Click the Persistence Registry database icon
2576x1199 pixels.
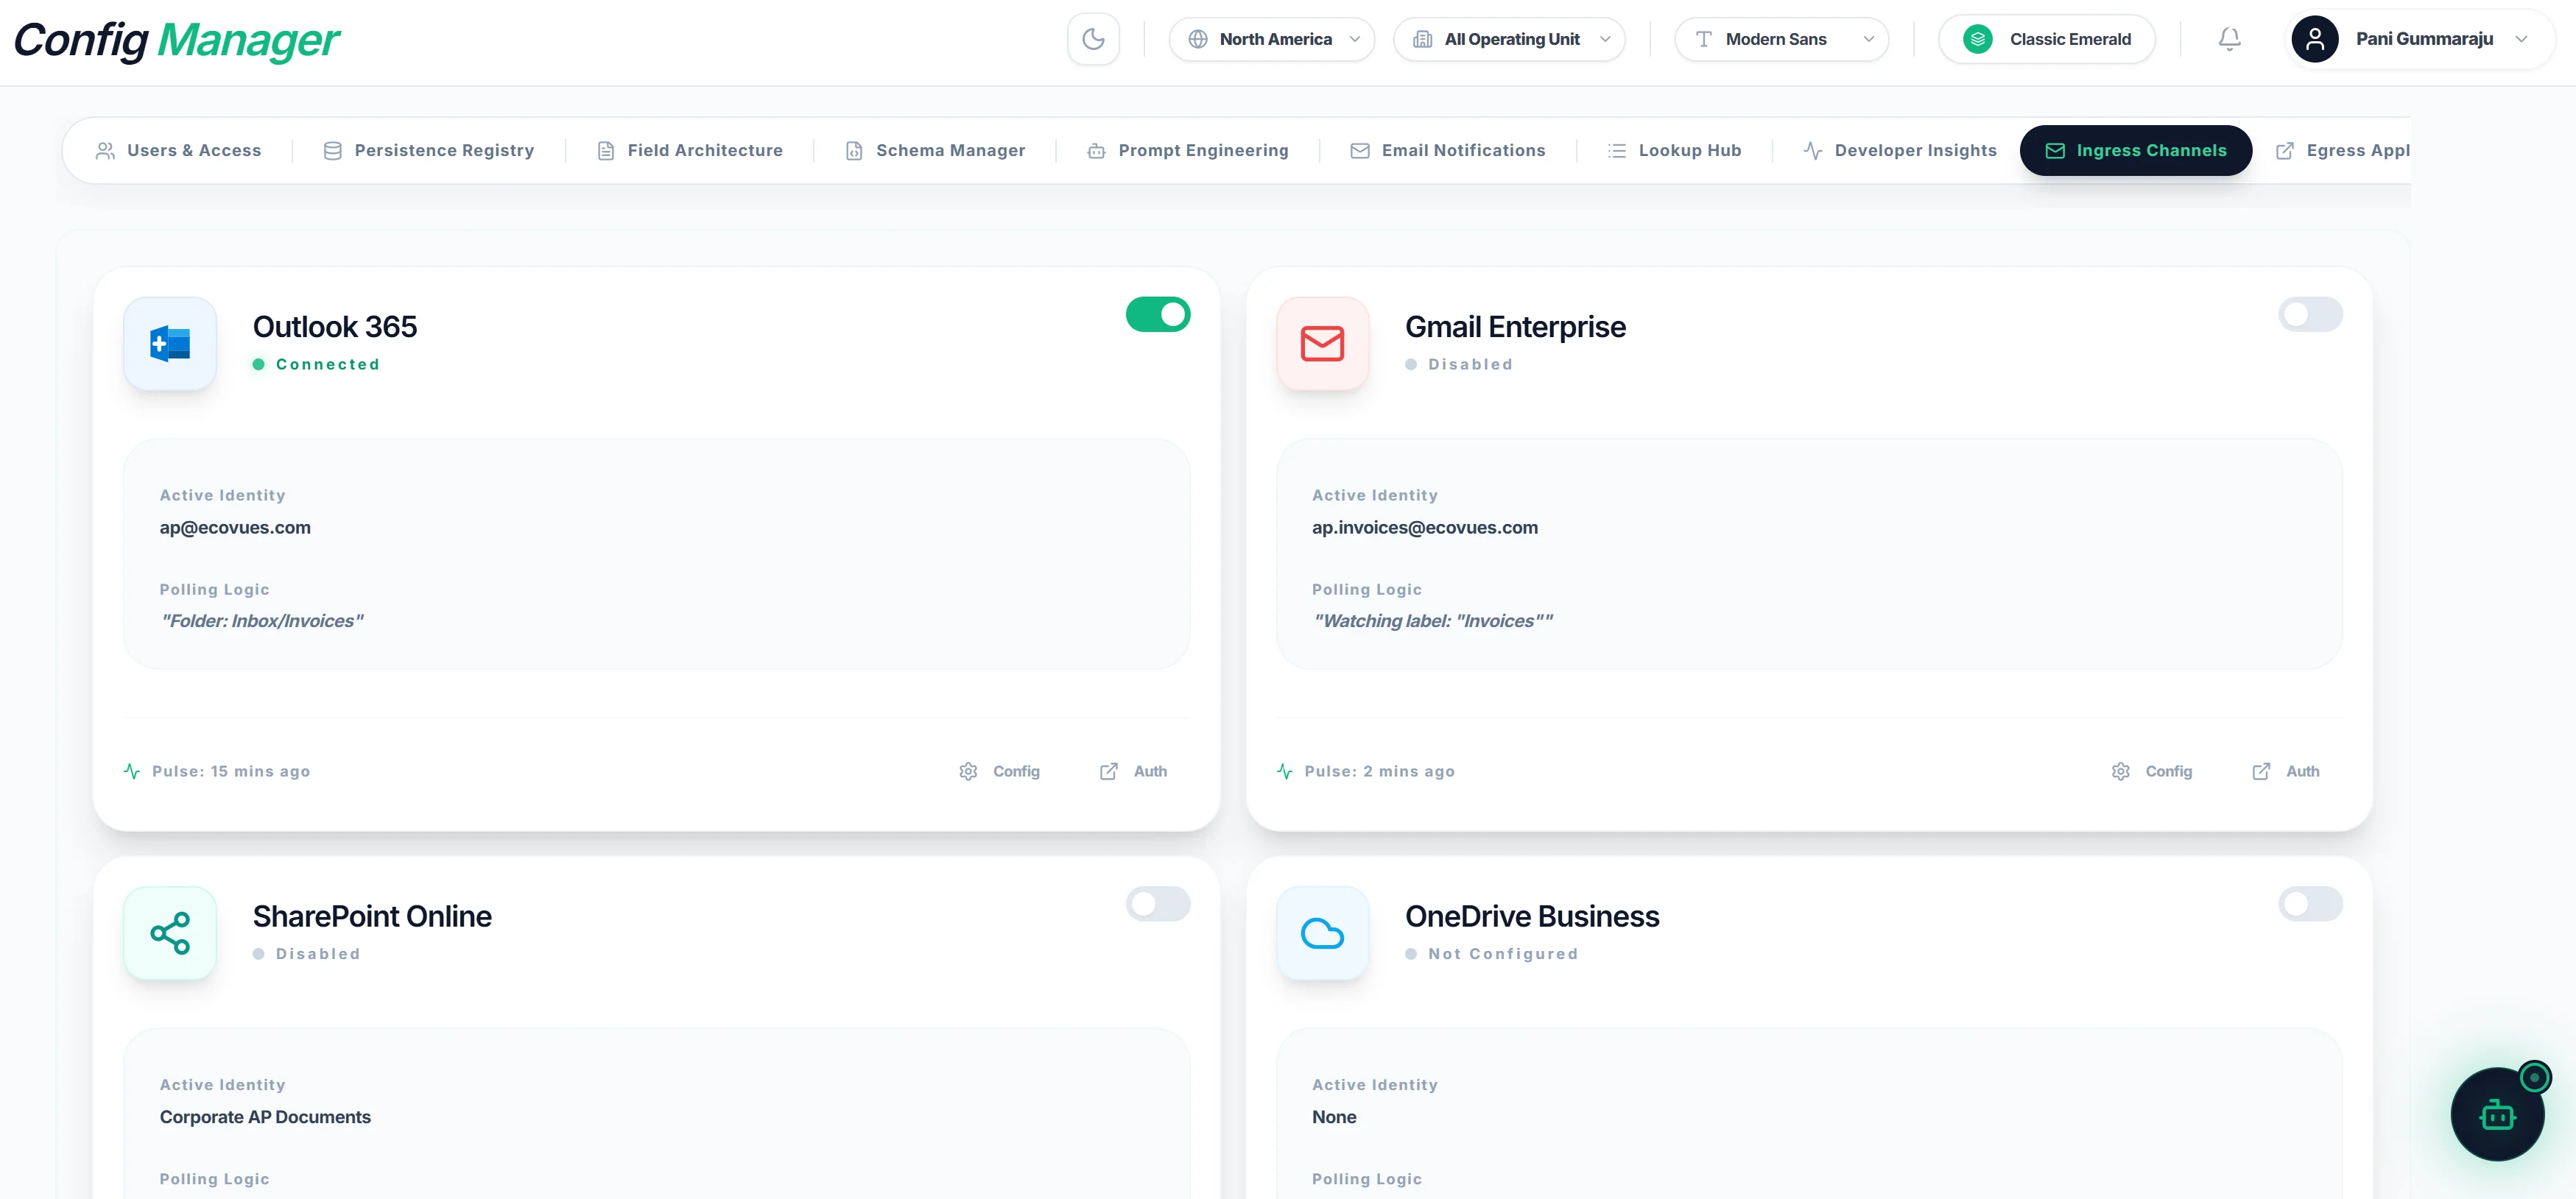pyautogui.click(x=333, y=151)
